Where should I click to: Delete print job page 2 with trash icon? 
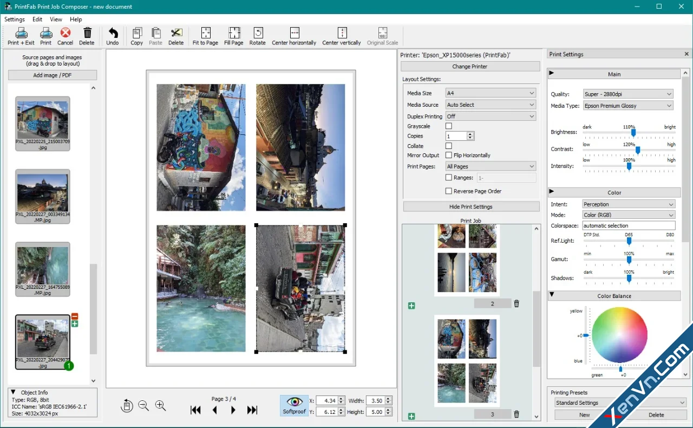pyautogui.click(x=517, y=304)
